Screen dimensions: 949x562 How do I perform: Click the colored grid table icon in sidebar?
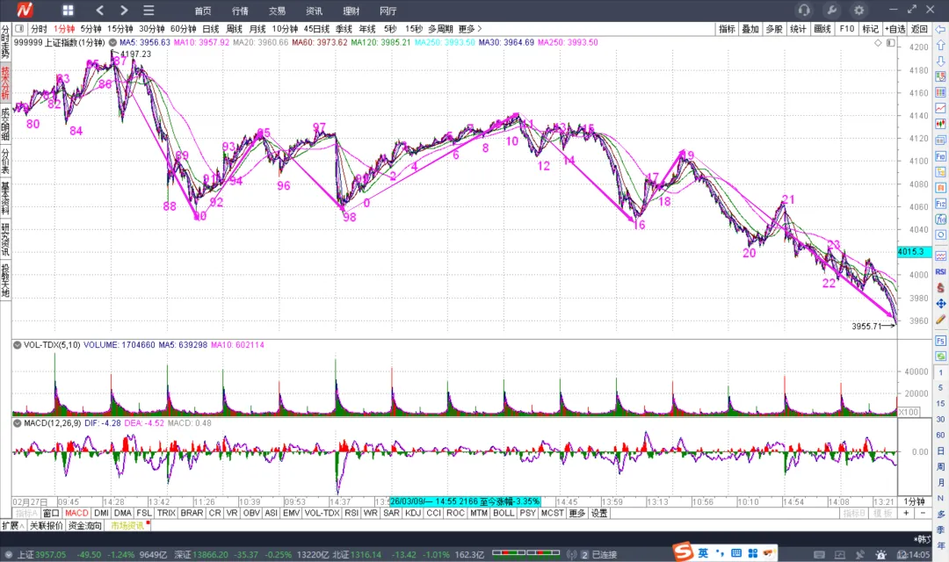[x=940, y=92]
